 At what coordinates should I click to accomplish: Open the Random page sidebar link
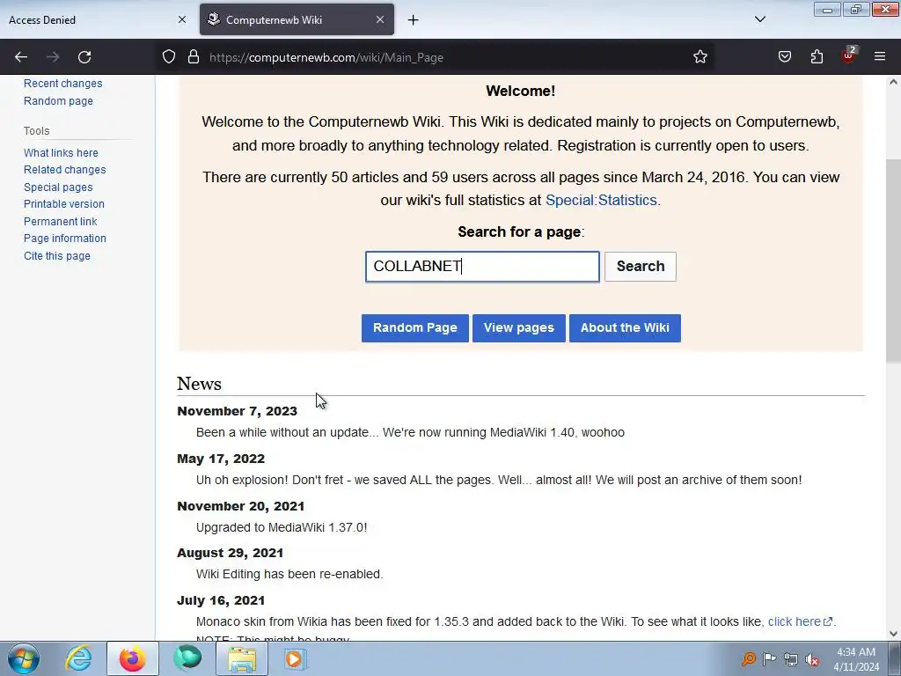(58, 101)
